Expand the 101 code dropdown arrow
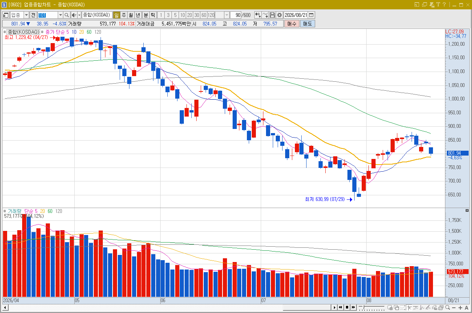 pyautogui.click(x=60, y=15)
